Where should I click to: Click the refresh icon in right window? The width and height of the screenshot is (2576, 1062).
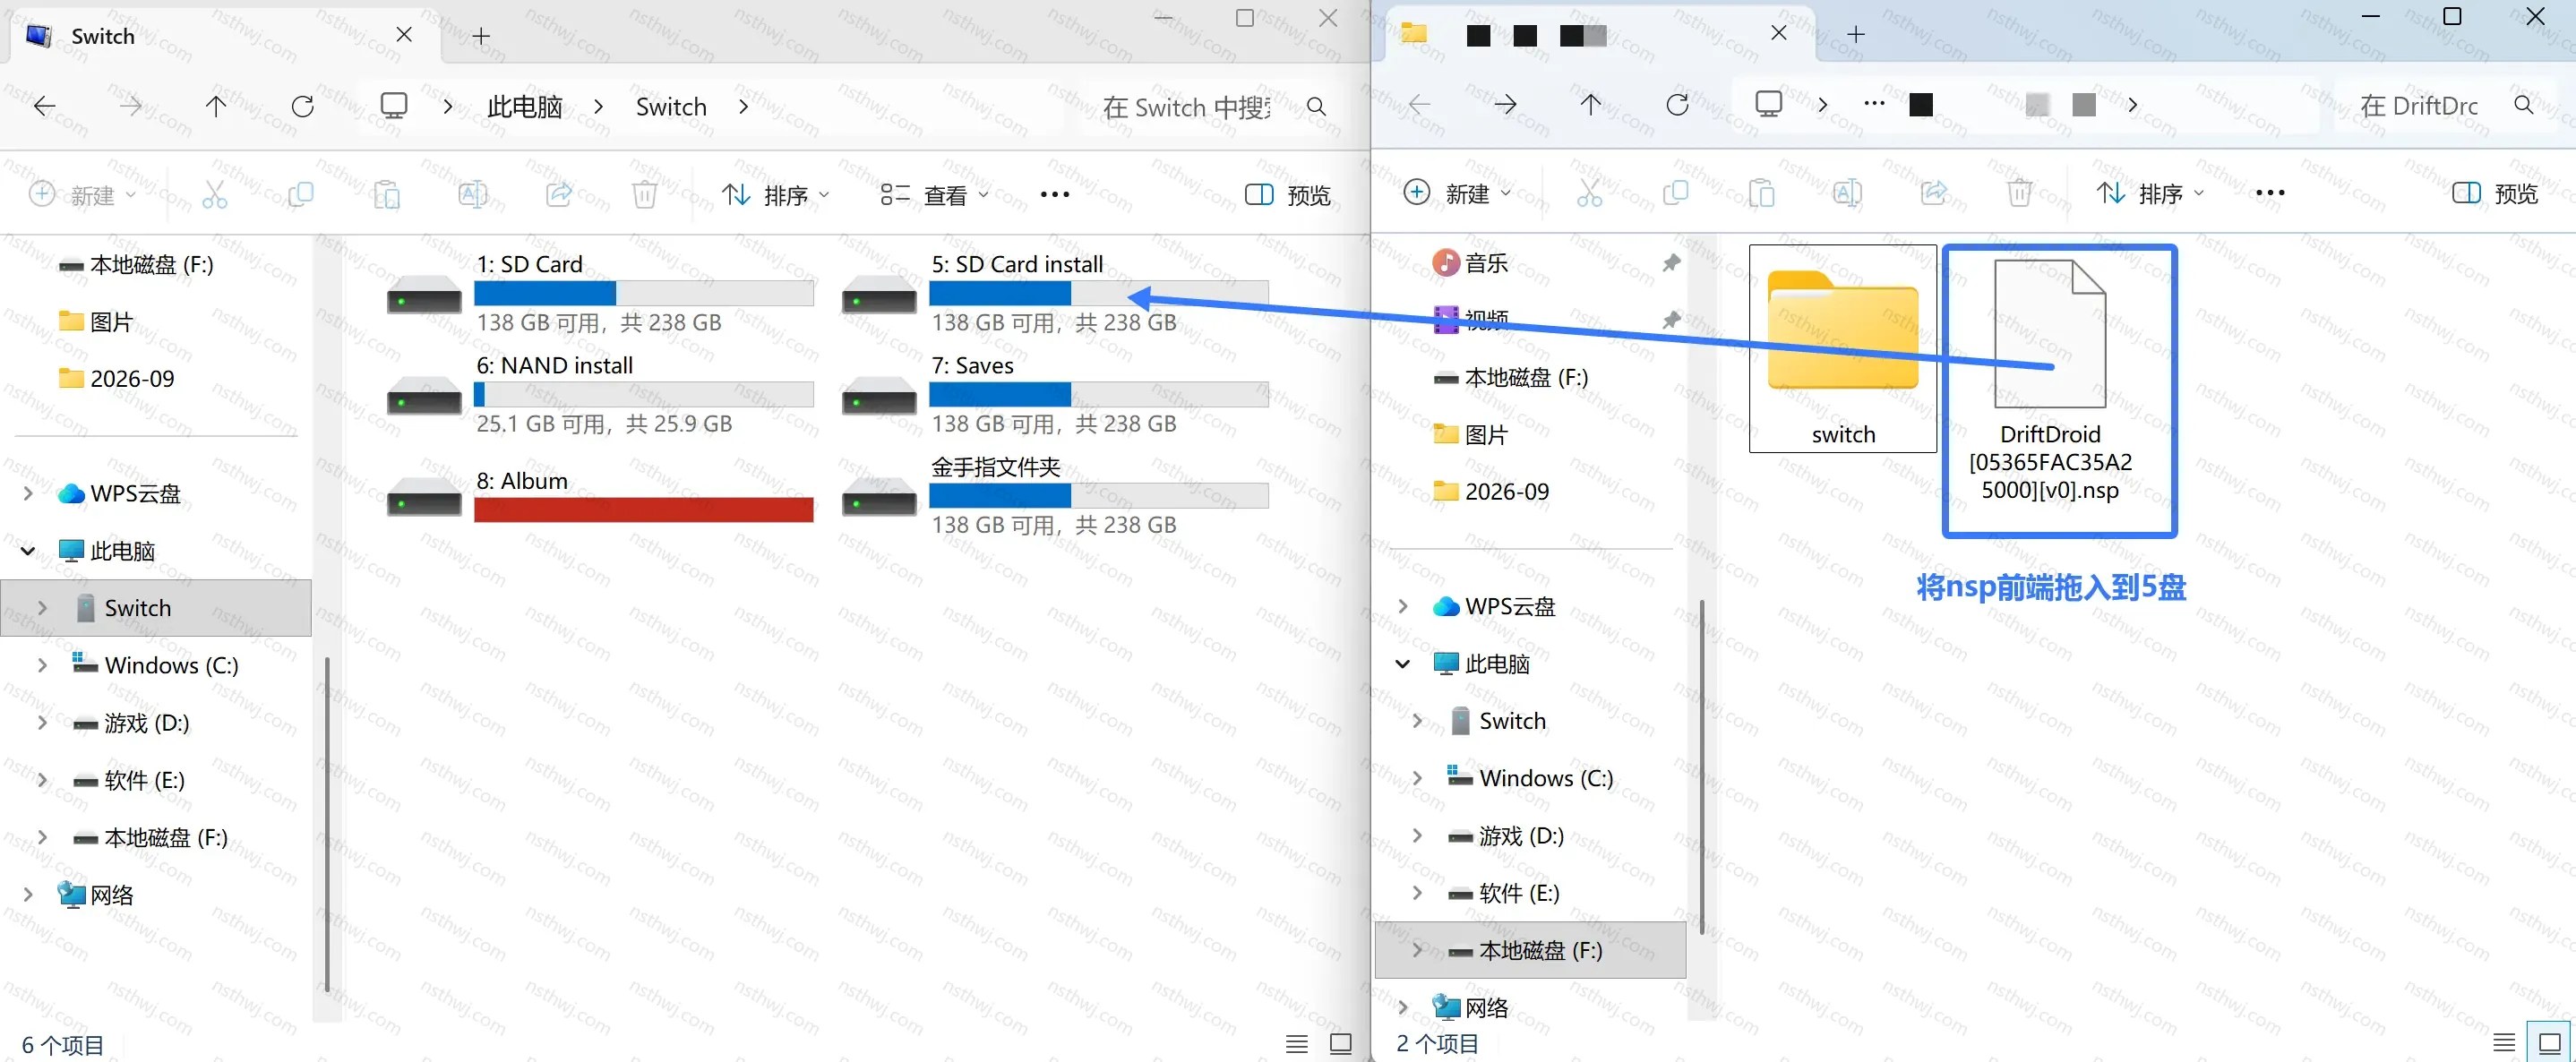1677,104
